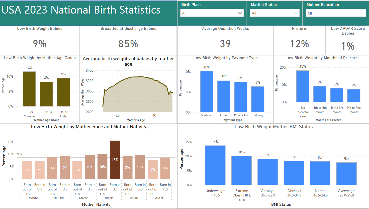
Task: Open the Marital Status filter dropdown
Action: tap(275, 13)
